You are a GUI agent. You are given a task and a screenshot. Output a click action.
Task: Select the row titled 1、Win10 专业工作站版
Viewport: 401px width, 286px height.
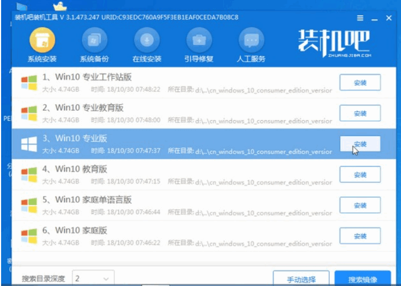pos(204,83)
